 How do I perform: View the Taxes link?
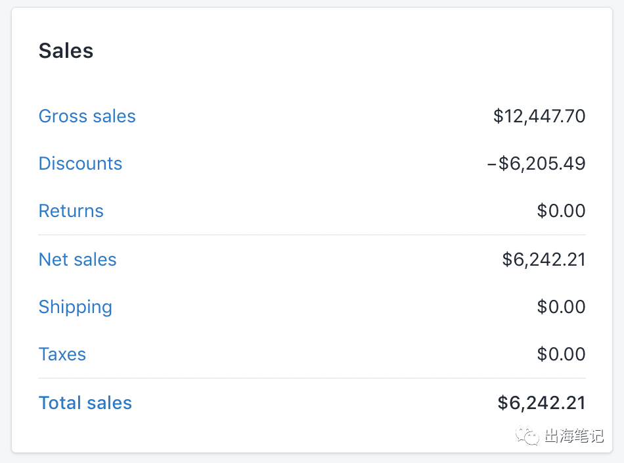click(x=62, y=354)
